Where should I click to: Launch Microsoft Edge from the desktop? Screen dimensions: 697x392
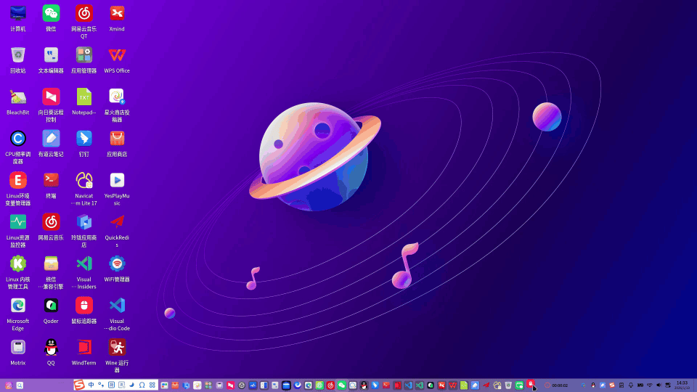(18, 305)
